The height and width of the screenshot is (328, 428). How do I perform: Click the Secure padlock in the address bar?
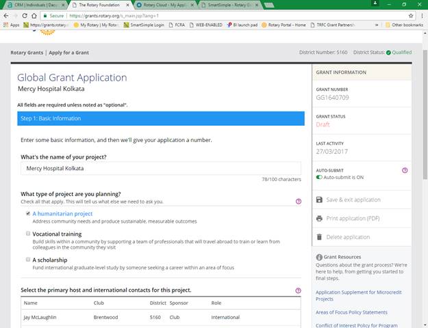point(45,16)
